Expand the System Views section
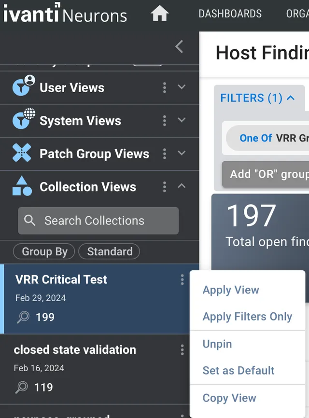309x418 pixels. tap(182, 120)
